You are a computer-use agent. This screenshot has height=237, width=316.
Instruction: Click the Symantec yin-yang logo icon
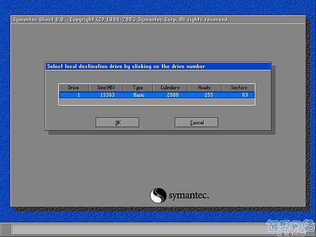click(158, 196)
